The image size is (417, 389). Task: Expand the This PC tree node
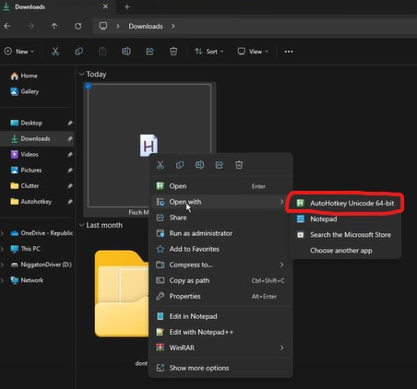[3, 249]
